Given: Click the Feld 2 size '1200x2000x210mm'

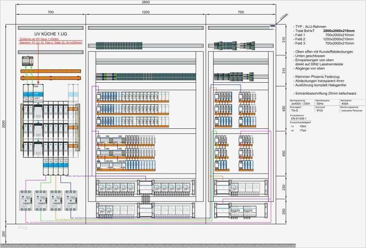Looking at the screenshot, I should coord(339,39).
